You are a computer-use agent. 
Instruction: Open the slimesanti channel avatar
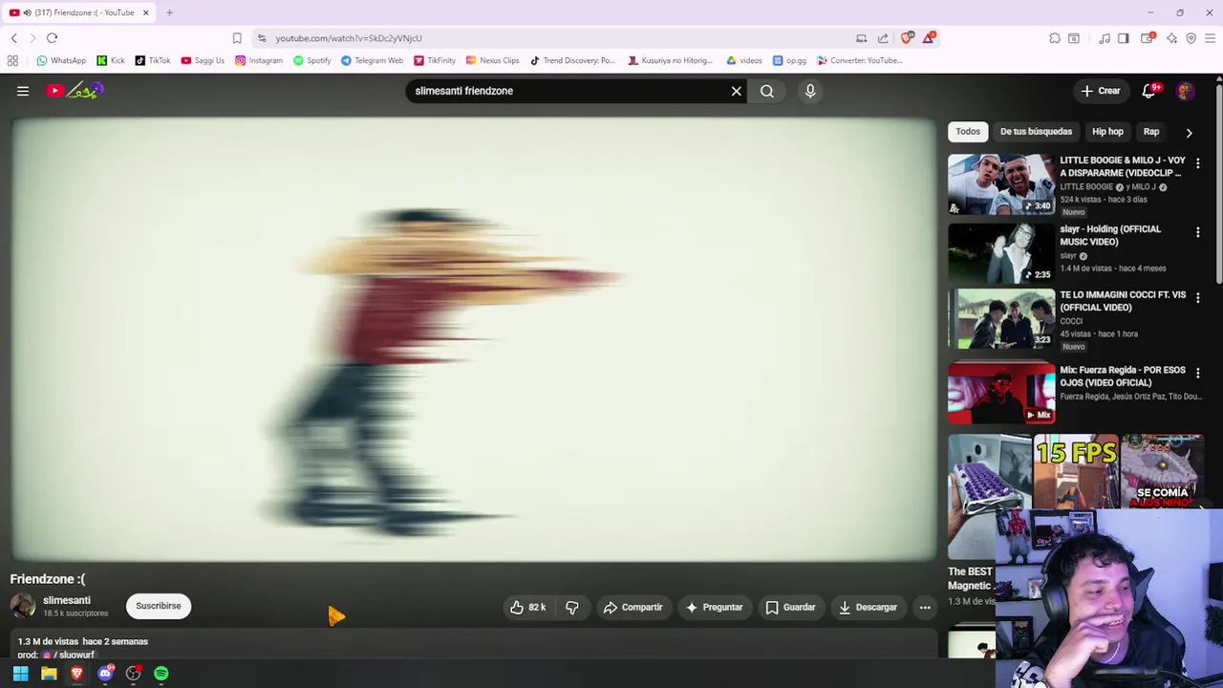click(23, 606)
